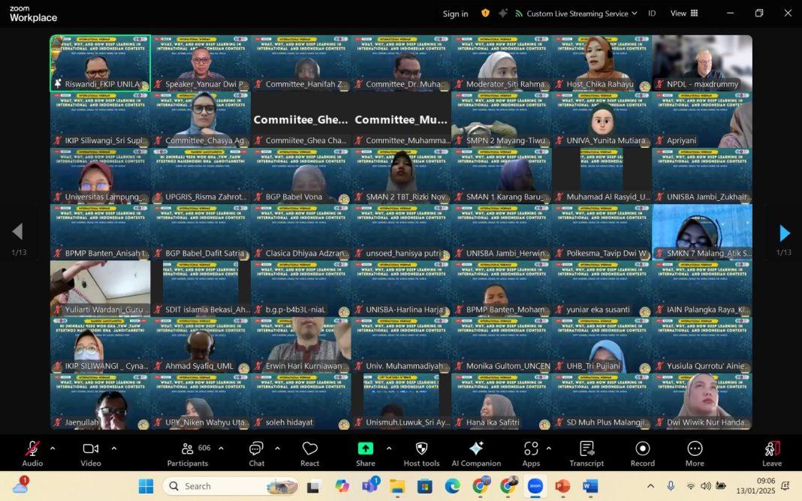Open the Chat panel
Image resolution: width=802 pixels, height=501 pixels.
(256, 453)
